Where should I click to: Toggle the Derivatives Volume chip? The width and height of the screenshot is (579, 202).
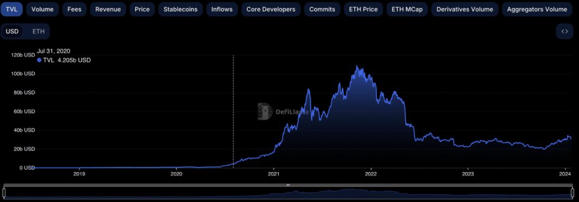(x=465, y=9)
